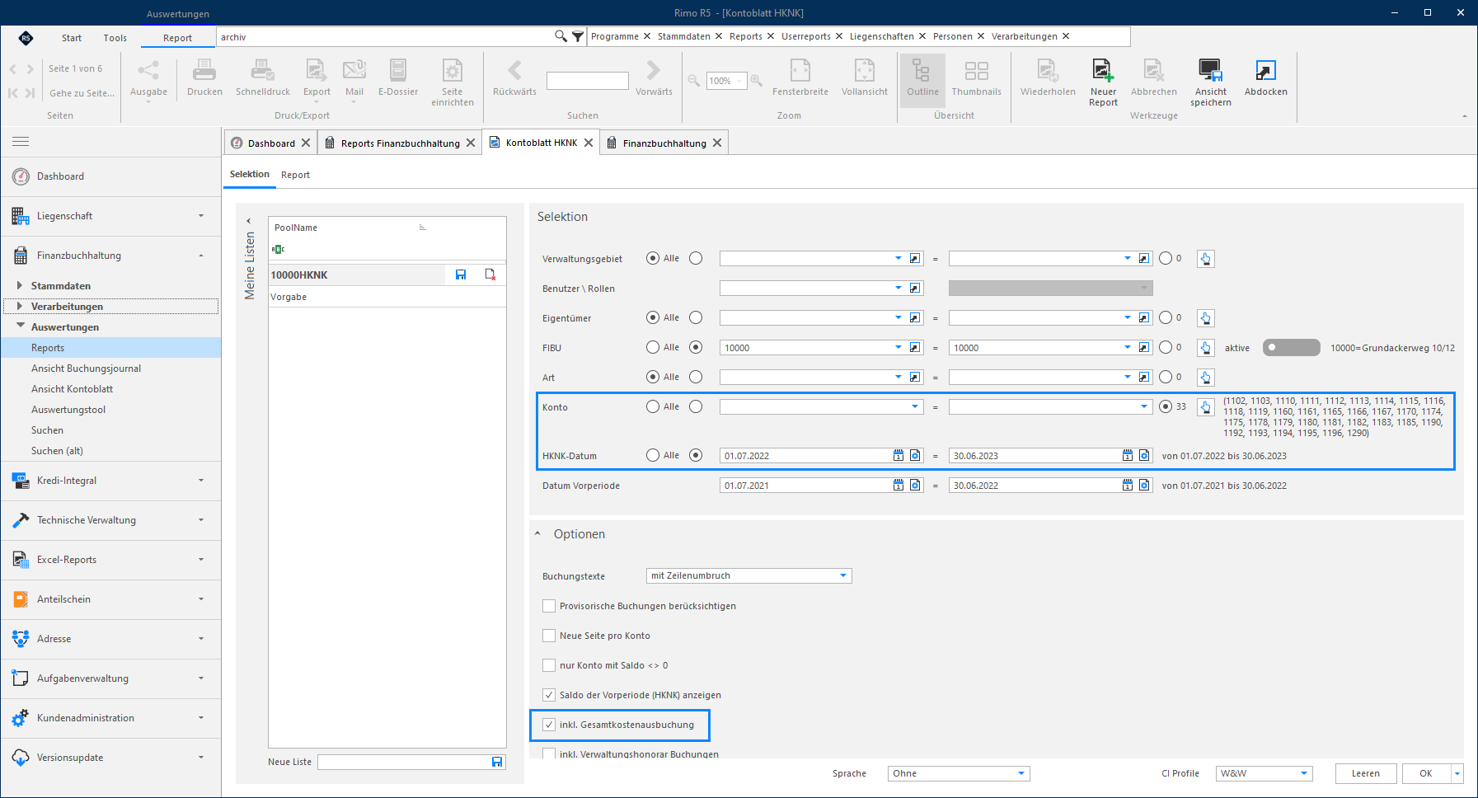The image size is (1478, 798).
Task: Switch to Reports Finanzbuchhaltung tab
Action: [400, 143]
